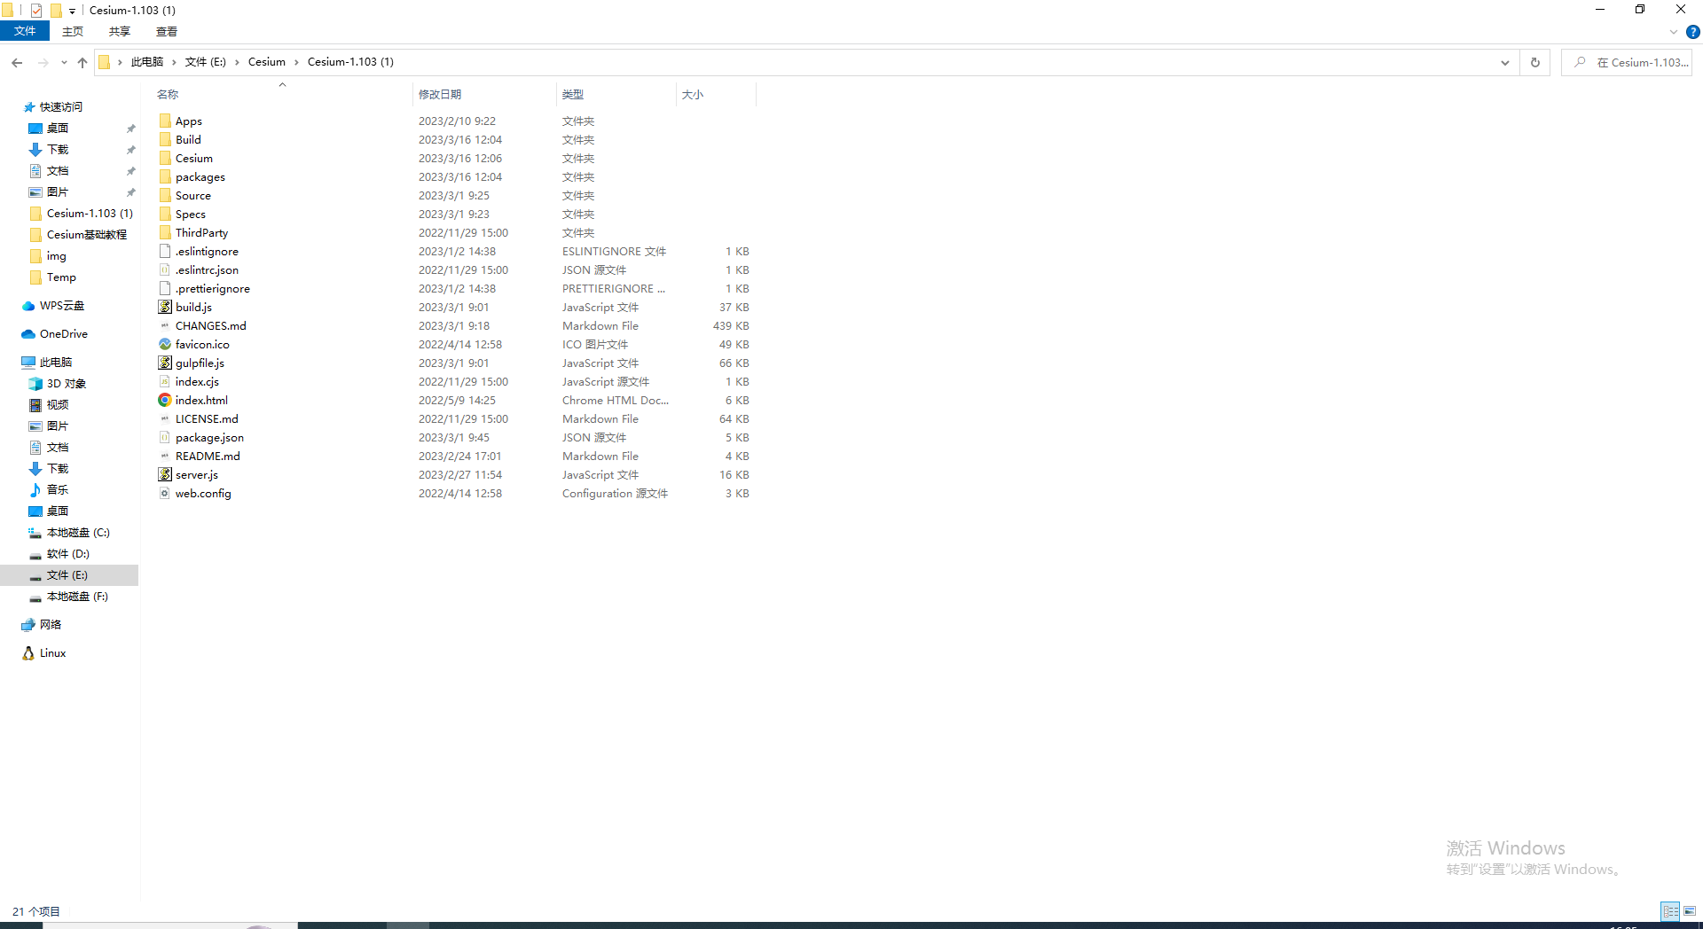Image resolution: width=1703 pixels, height=929 pixels.
Task: Click the Cesium breadcrumb in address bar
Action: (x=267, y=62)
